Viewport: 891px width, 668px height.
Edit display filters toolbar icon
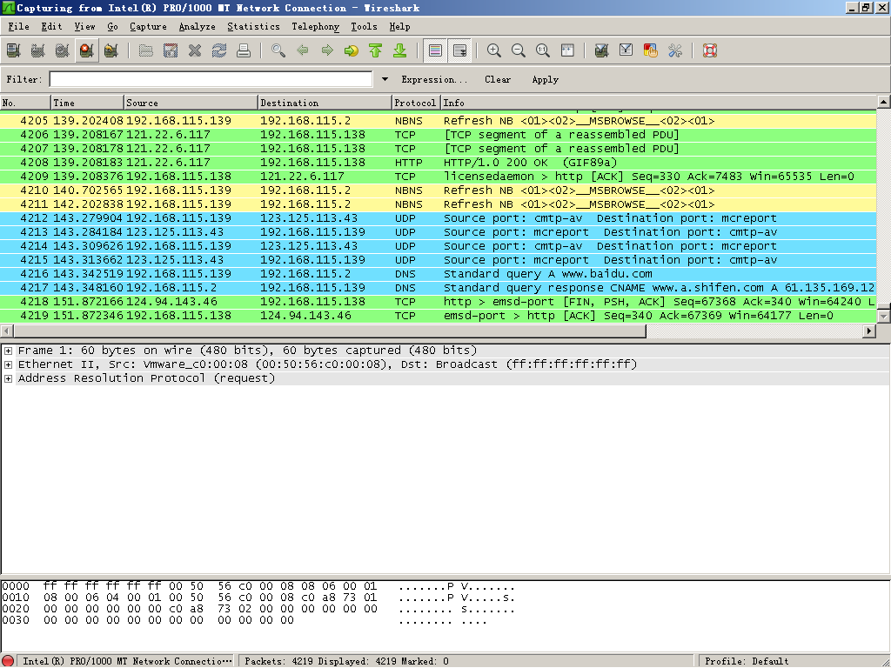pyautogui.click(x=626, y=50)
